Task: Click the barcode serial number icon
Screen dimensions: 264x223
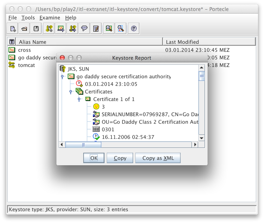Action: 96,129
